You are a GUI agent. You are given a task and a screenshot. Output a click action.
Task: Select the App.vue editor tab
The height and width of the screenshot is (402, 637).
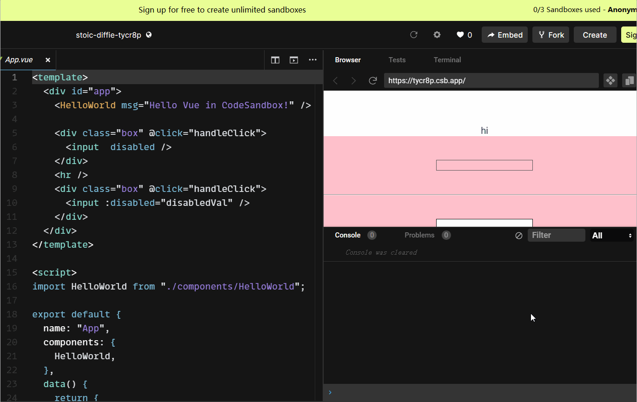(x=28, y=60)
